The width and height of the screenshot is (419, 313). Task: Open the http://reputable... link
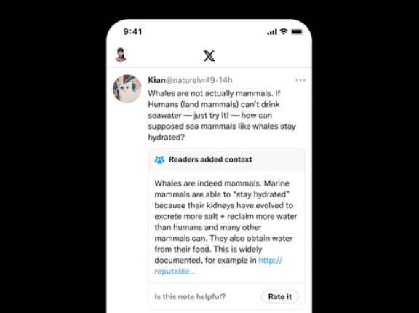218,266
